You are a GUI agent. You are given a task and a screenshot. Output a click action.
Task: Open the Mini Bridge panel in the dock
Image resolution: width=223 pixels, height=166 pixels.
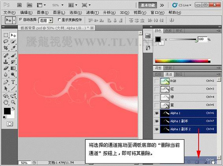(x=148, y=36)
